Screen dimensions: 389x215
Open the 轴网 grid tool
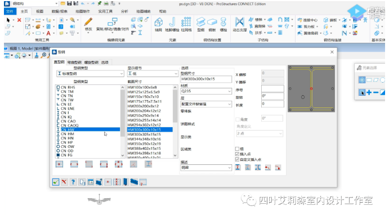click(x=158, y=24)
